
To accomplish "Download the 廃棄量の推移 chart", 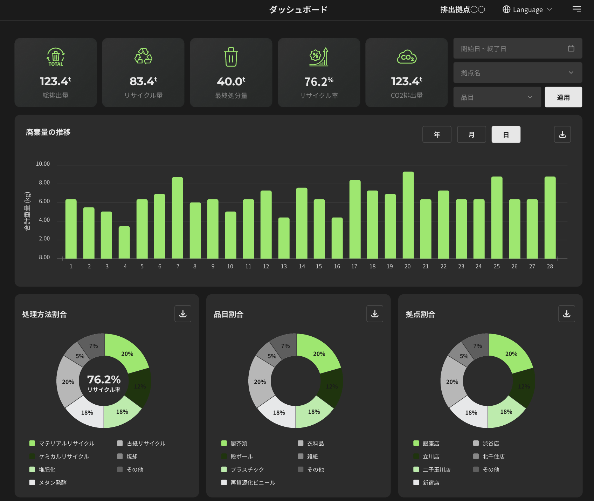I will (562, 135).
